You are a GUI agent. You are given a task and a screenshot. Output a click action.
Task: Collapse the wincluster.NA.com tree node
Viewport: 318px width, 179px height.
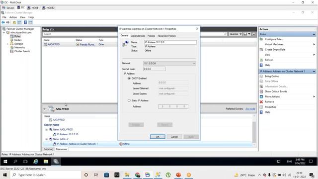pyautogui.click(x=3, y=32)
